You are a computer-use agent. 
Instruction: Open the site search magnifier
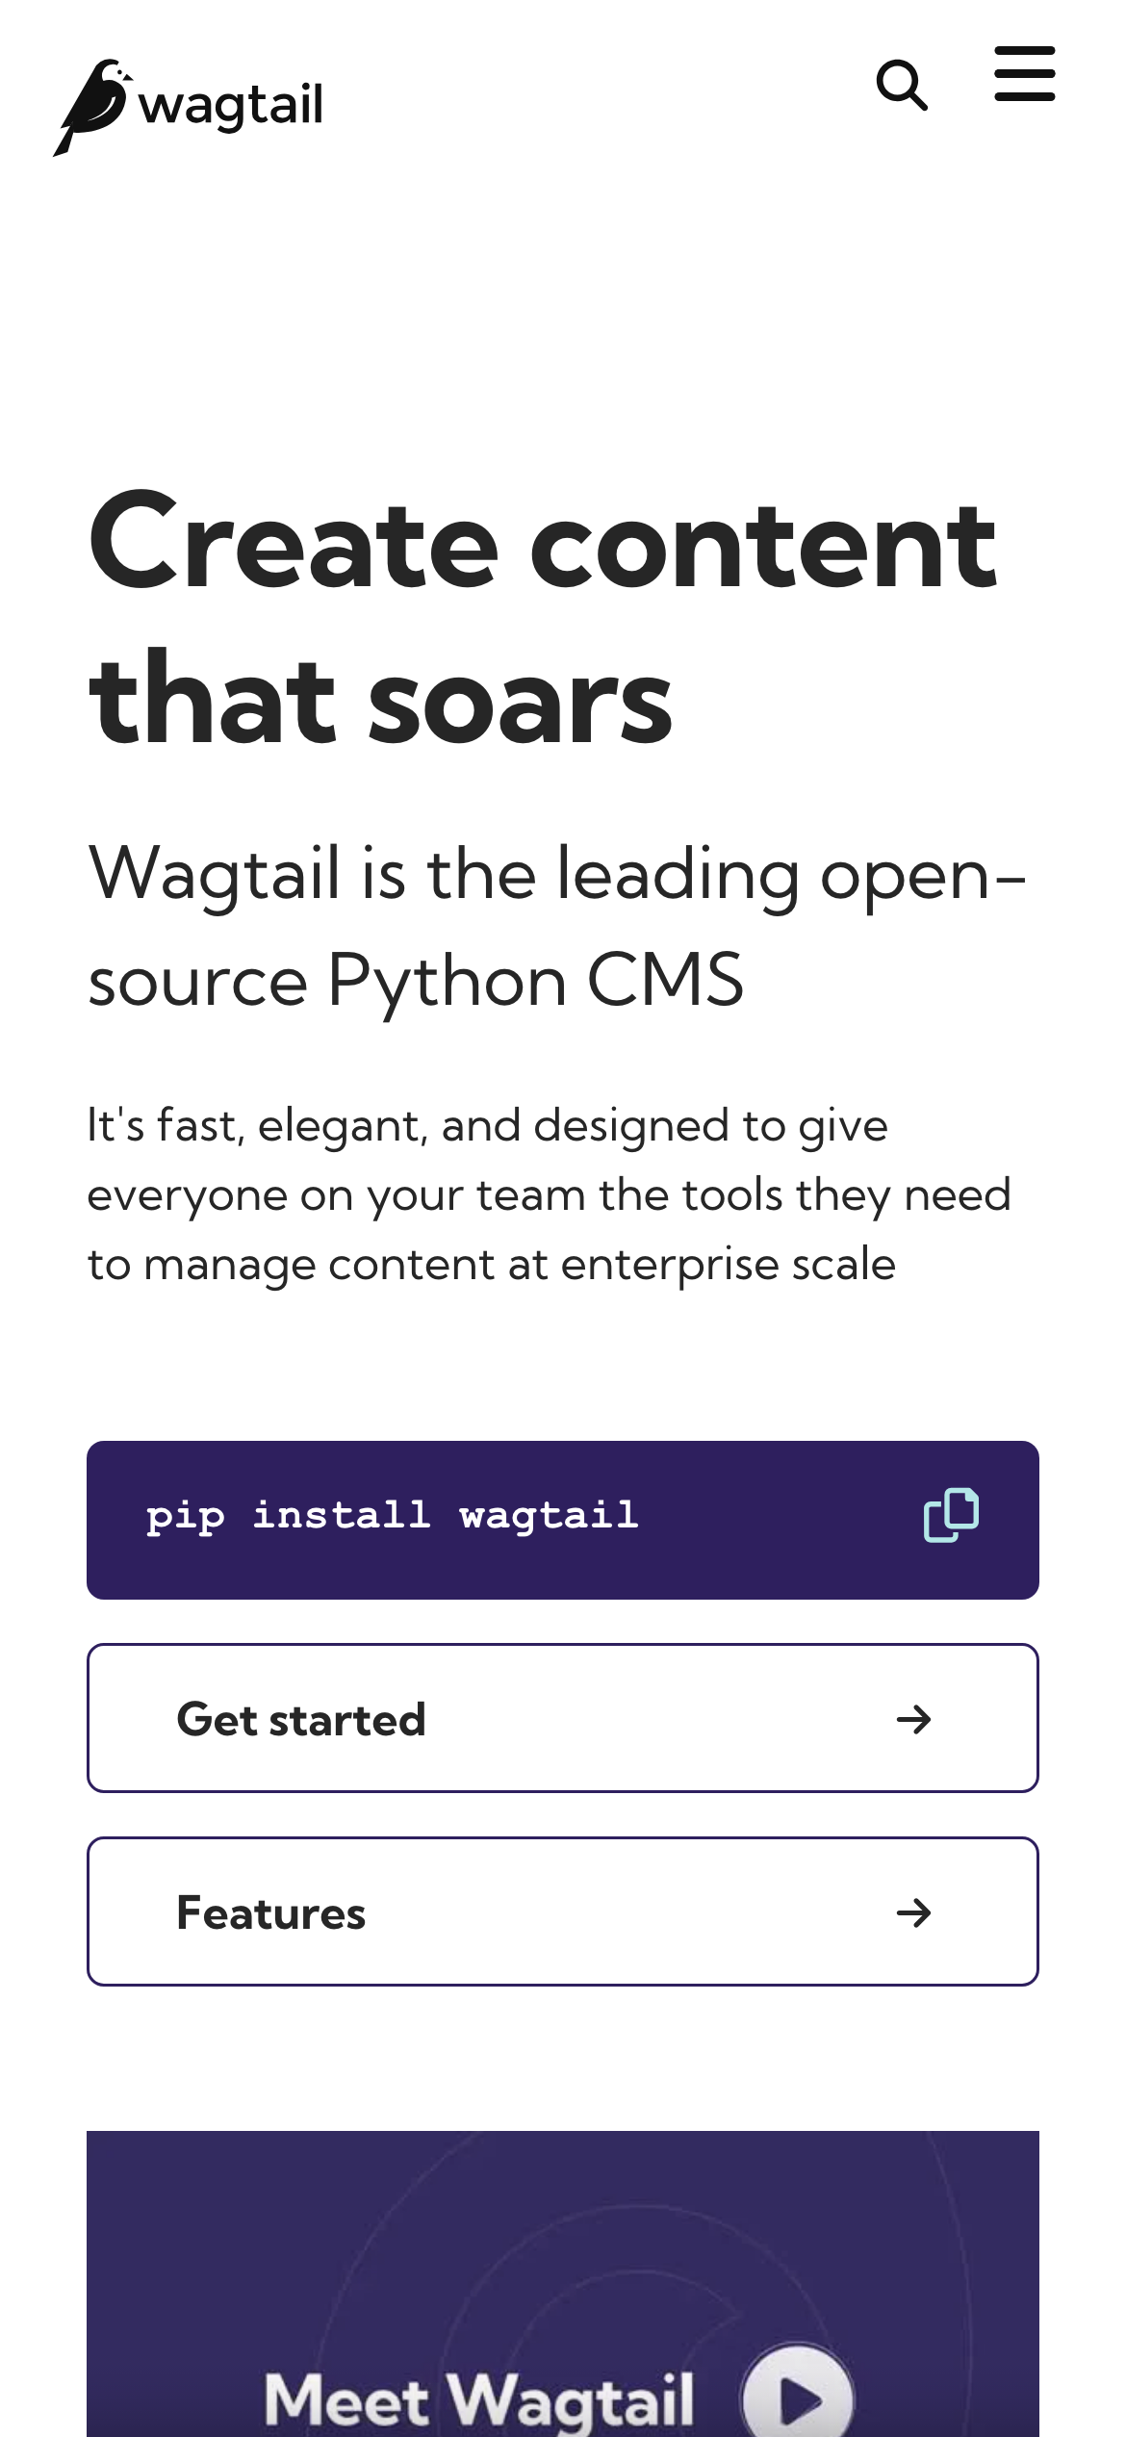pyautogui.click(x=901, y=86)
